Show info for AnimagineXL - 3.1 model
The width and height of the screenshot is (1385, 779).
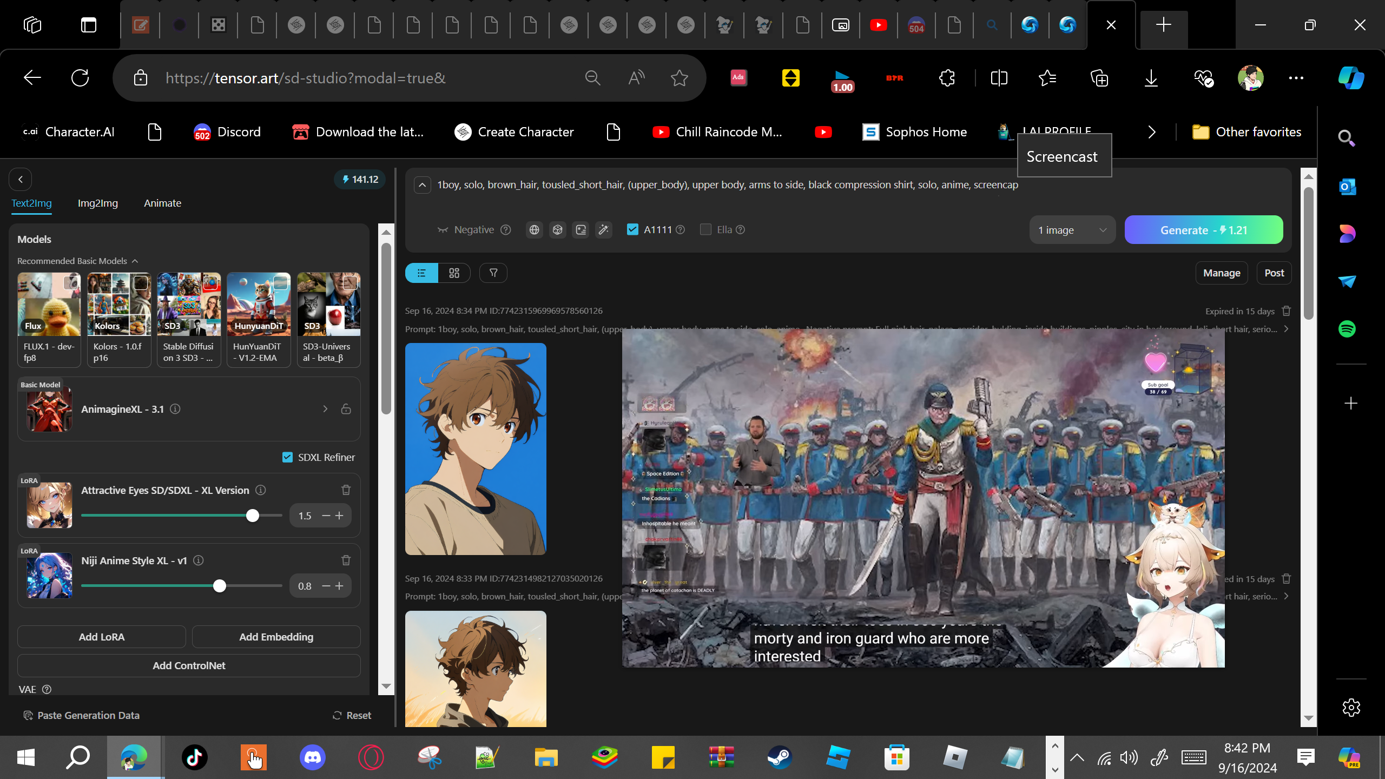point(175,409)
